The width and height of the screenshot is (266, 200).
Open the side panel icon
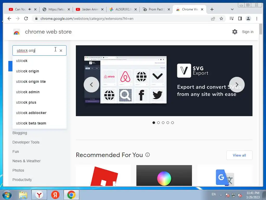click(x=240, y=18)
